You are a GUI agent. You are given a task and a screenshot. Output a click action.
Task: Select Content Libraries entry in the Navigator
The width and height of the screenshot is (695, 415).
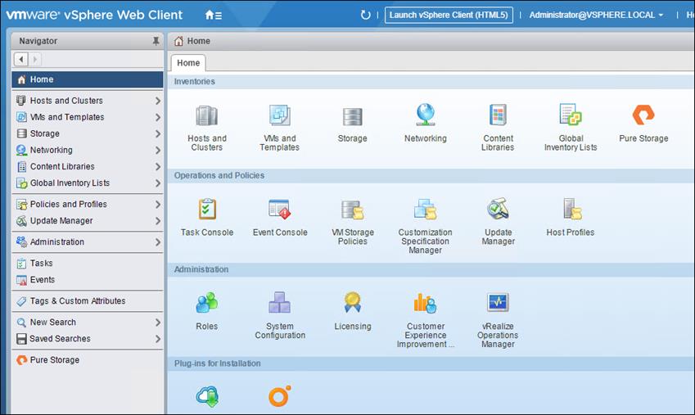tap(88, 167)
